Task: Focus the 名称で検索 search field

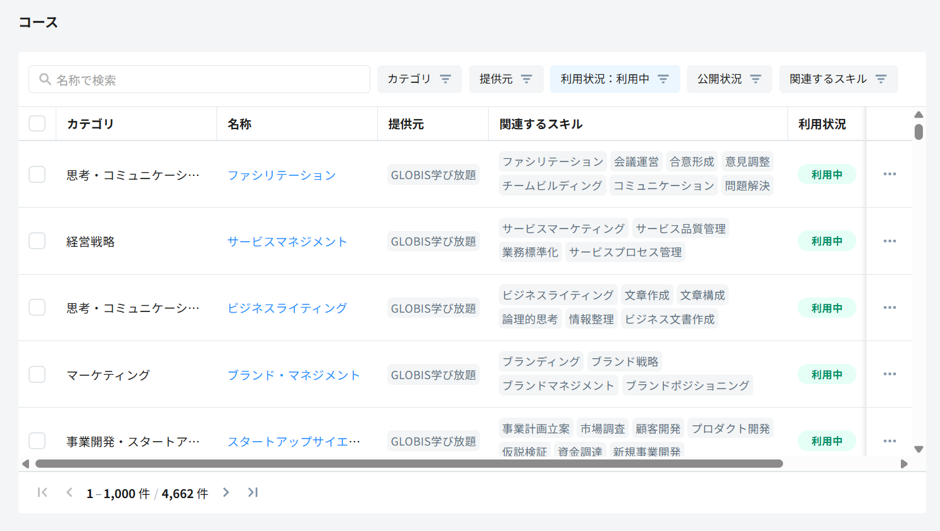Action: coord(199,80)
